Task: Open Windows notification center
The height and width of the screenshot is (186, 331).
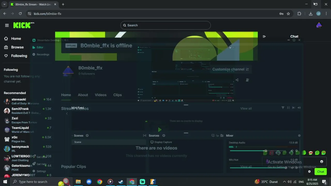Action: click(x=324, y=182)
